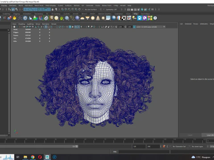Click the green flask shelf icon
Image resolution: width=214 pixels, height=160 pixels.
tap(36, 18)
